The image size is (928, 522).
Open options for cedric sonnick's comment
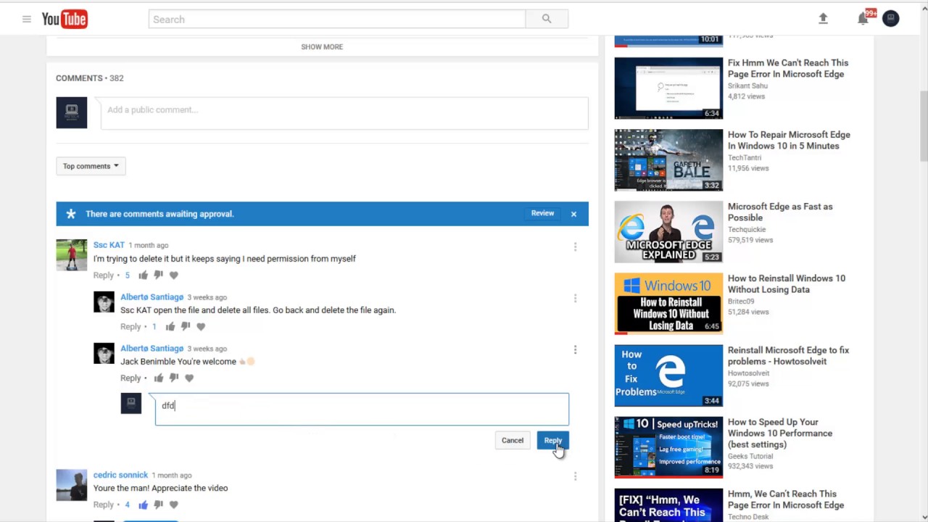click(575, 476)
